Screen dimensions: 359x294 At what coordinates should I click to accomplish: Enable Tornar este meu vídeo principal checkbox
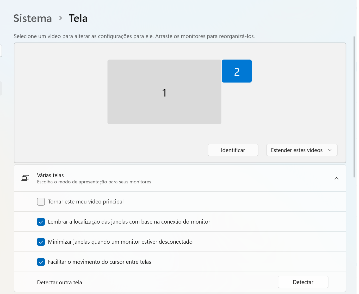tap(41, 202)
